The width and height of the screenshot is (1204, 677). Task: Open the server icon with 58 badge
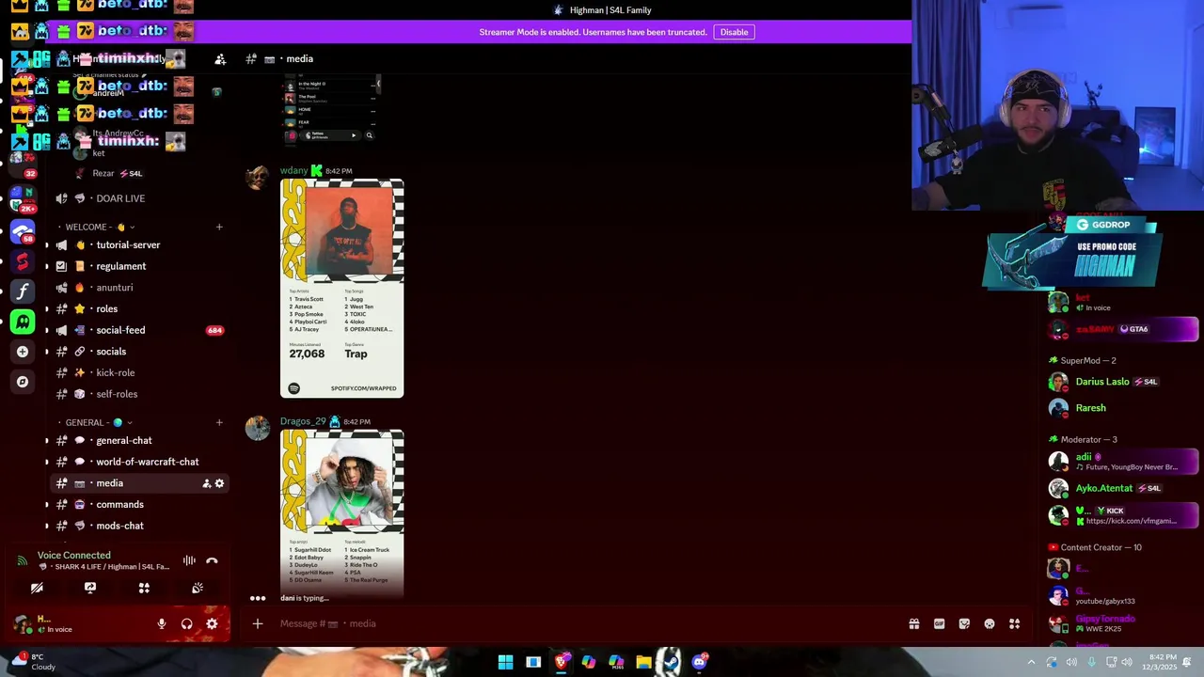(23, 231)
